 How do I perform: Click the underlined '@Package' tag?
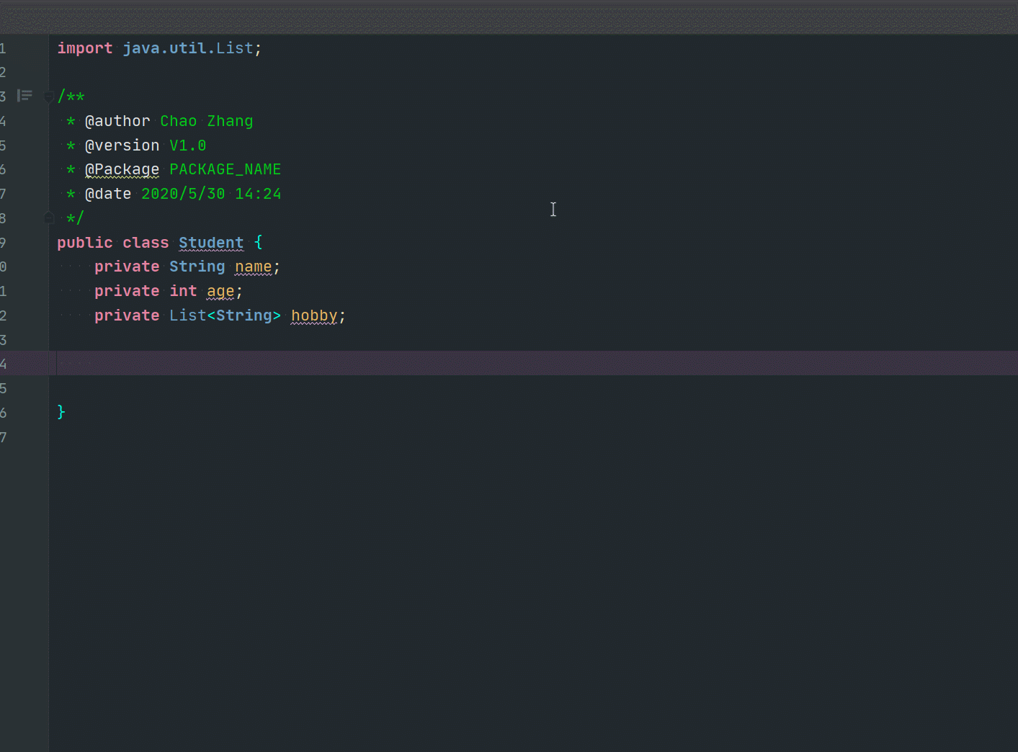[122, 169]
